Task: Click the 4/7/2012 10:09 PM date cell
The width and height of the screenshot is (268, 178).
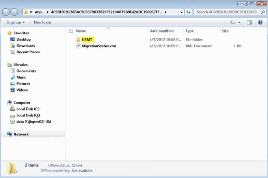Action: tap(165, 46)
